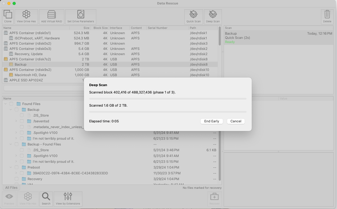Collapse the Backup - Found Files folder
337x209 pixels.
[11, 144]
